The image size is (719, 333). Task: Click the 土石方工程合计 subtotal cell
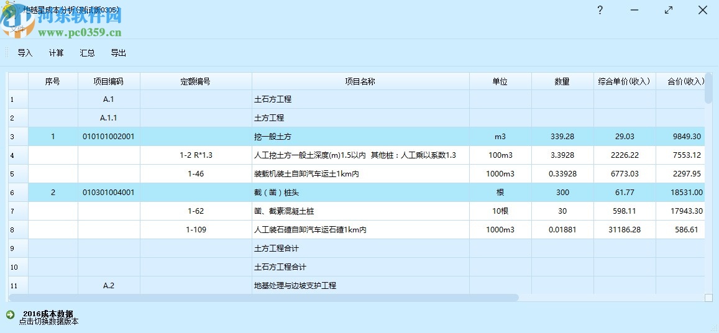coord(360,267)
